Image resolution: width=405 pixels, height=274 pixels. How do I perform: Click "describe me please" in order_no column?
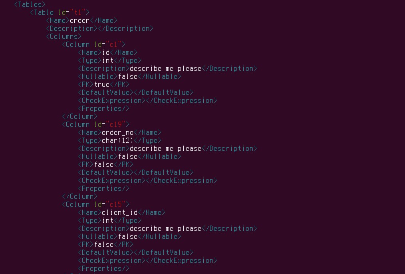coord(165,148)
